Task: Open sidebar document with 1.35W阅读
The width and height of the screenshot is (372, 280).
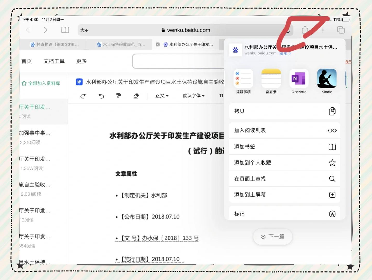Action: [x=44, y=163]
